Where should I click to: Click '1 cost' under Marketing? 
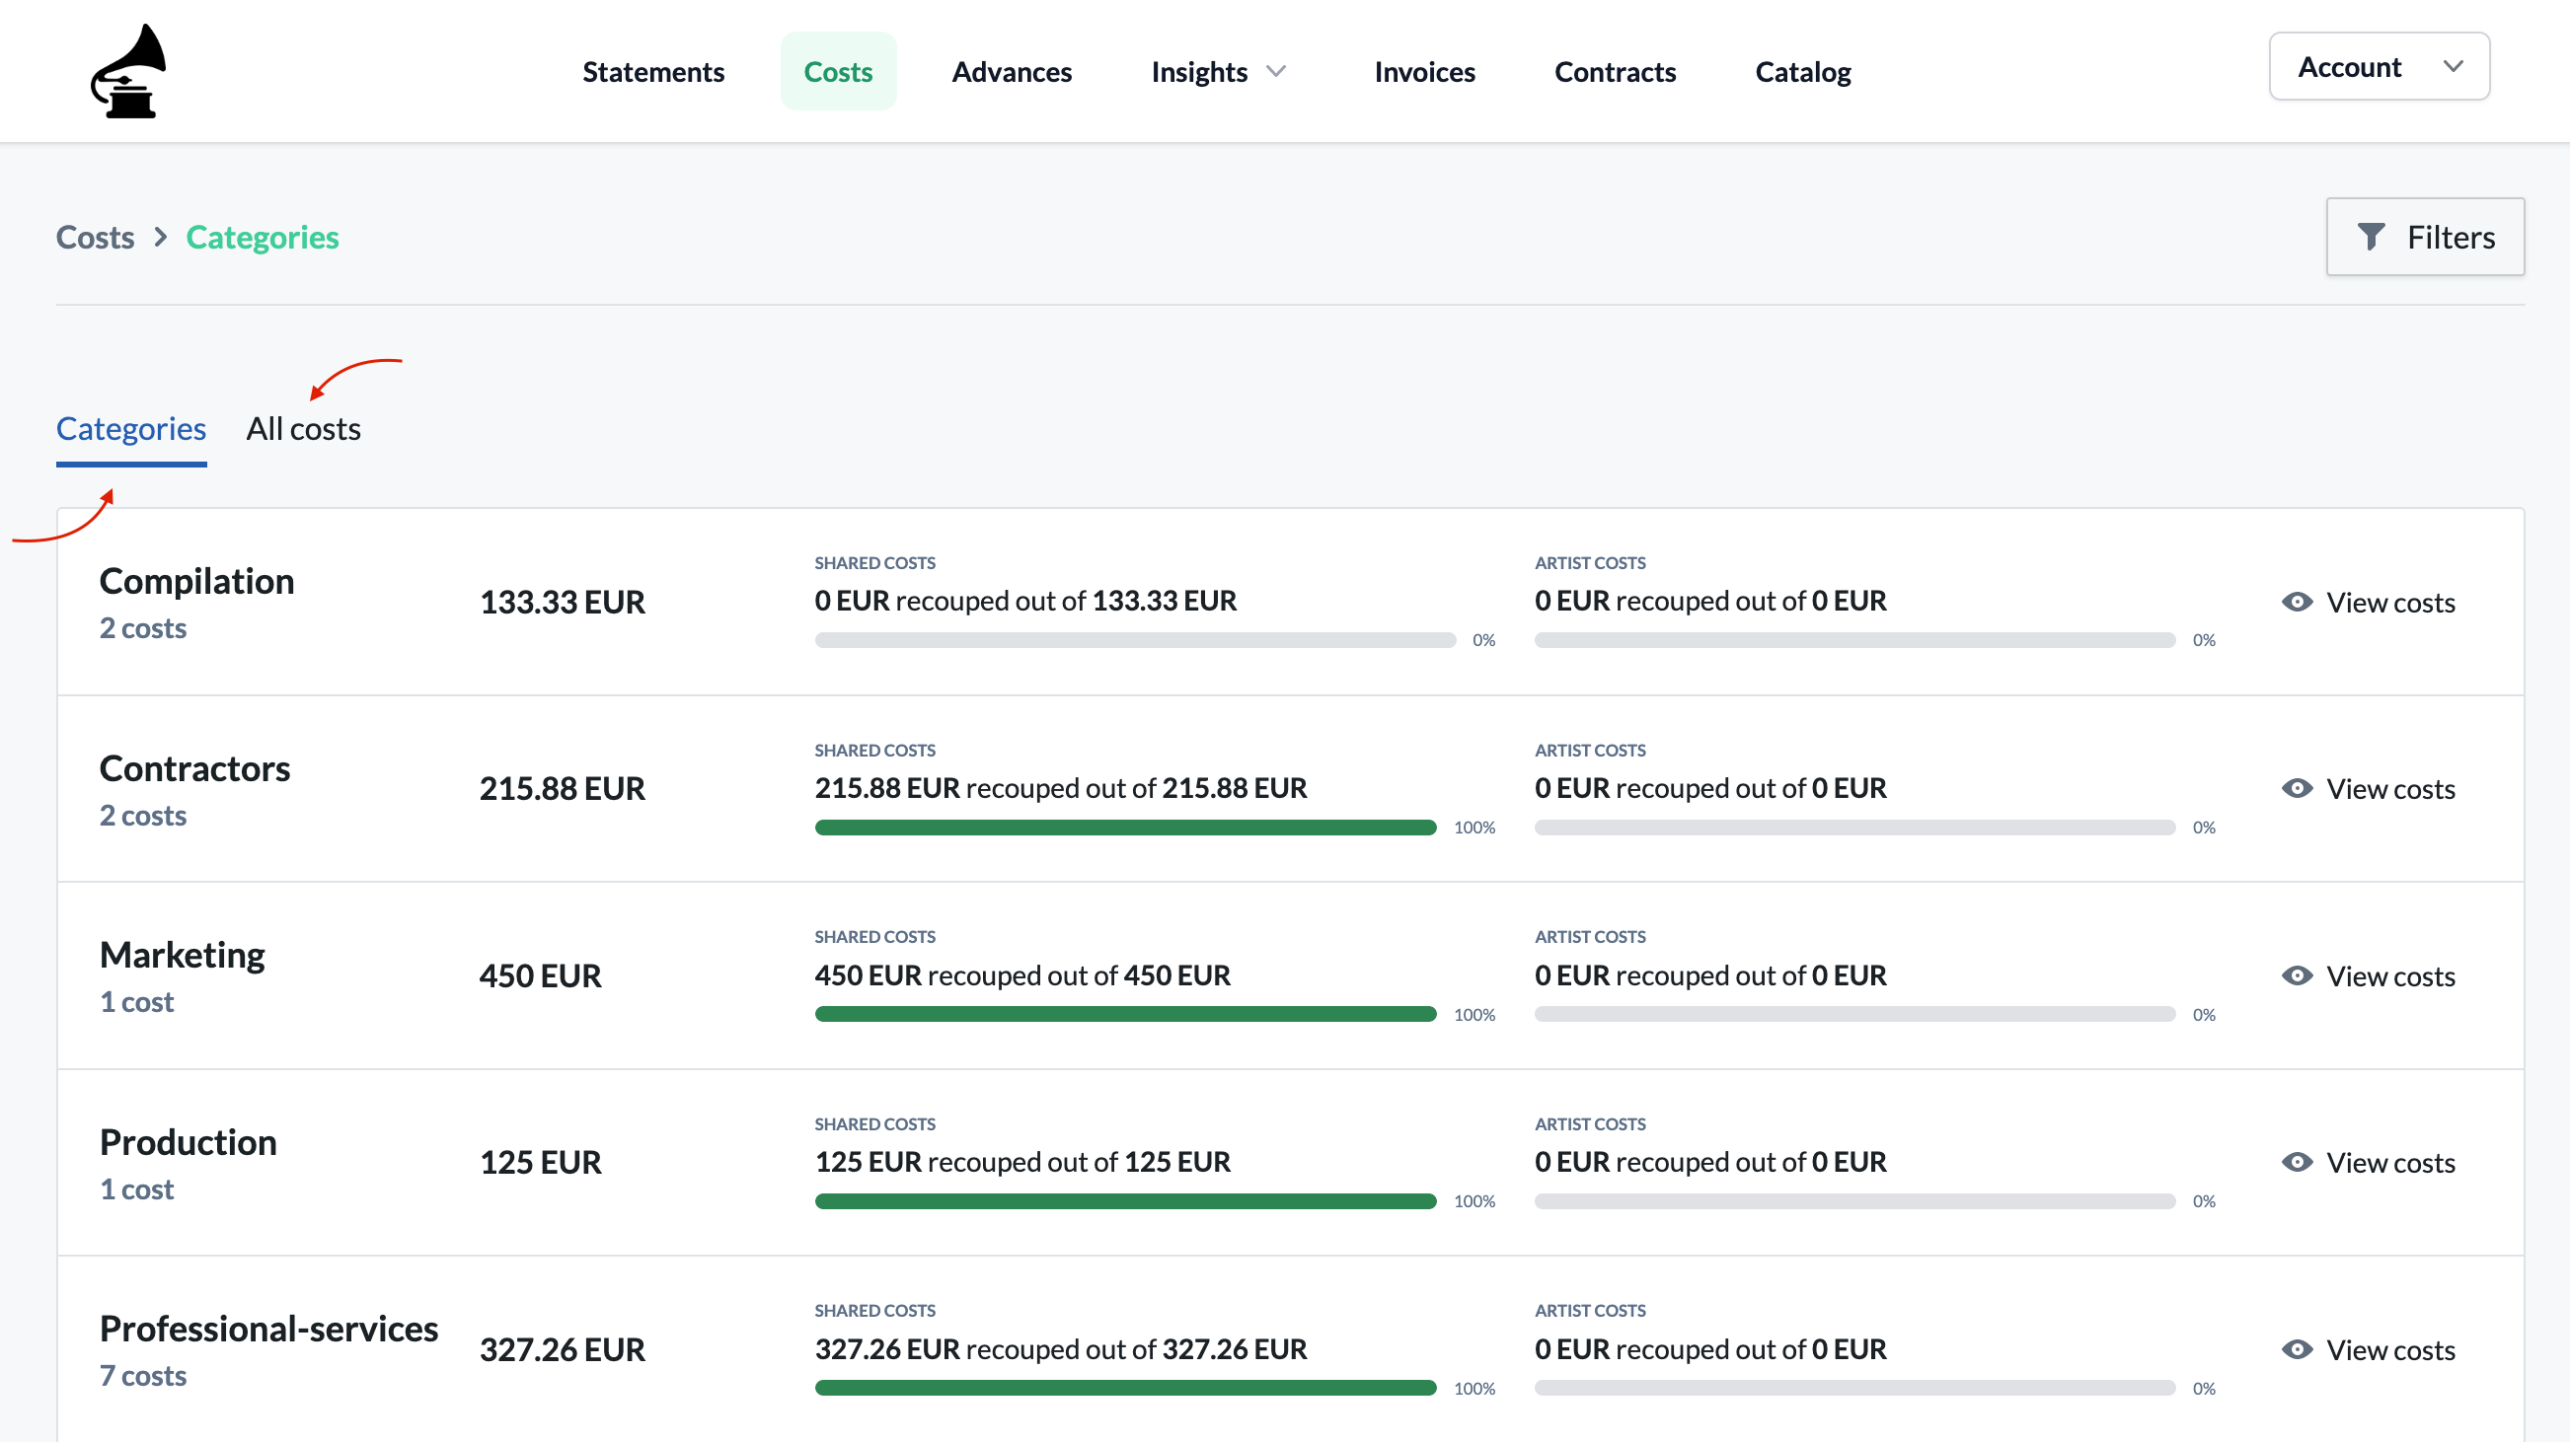(x=136, y=1002)
